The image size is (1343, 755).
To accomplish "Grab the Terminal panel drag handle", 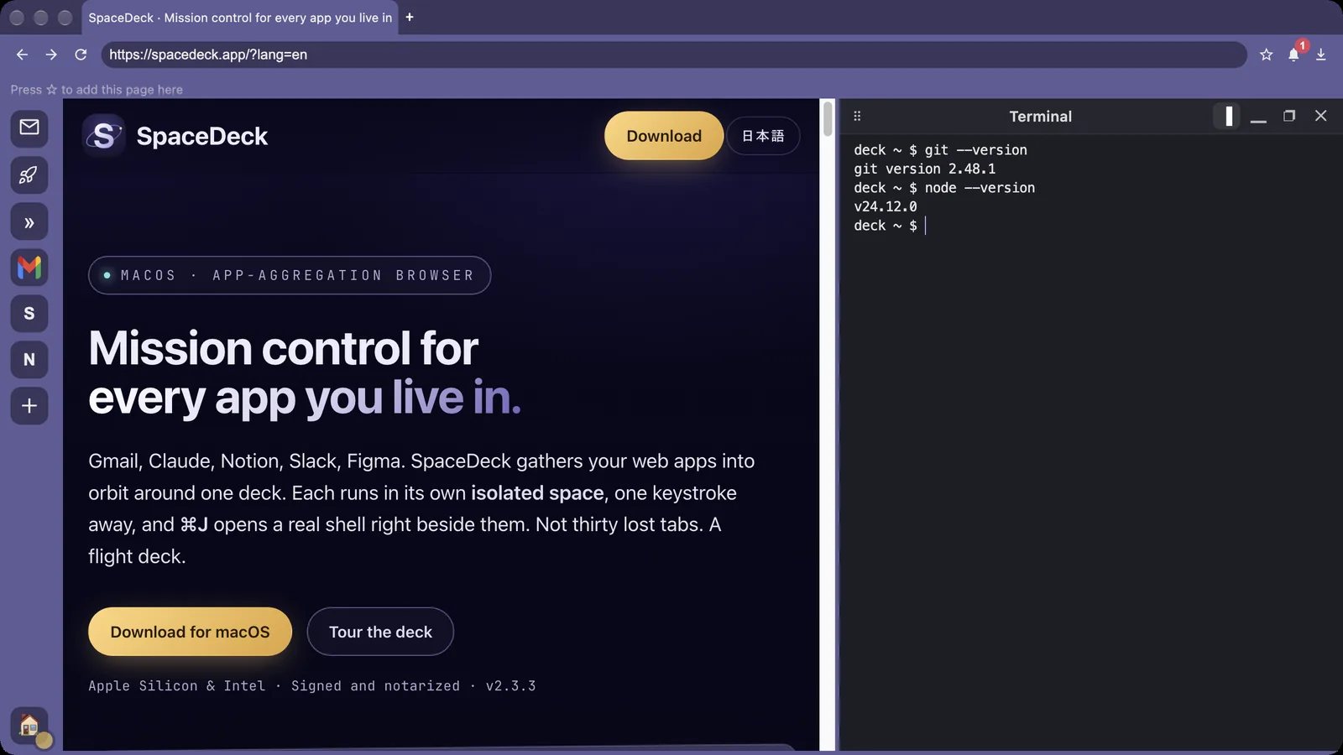I will tap(857, 117).
